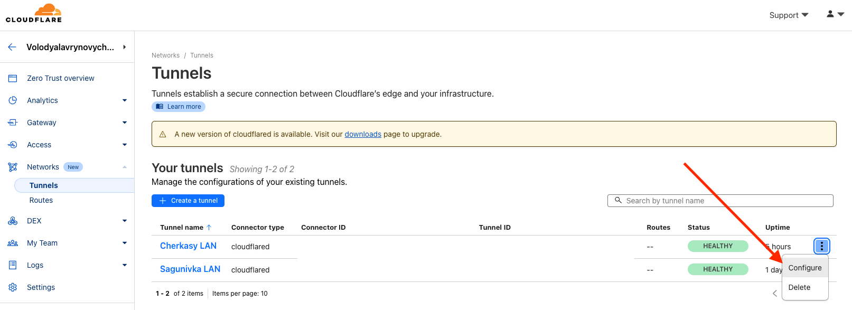
Task: Choose Delete from the context menu
Action: coord(799,287)
